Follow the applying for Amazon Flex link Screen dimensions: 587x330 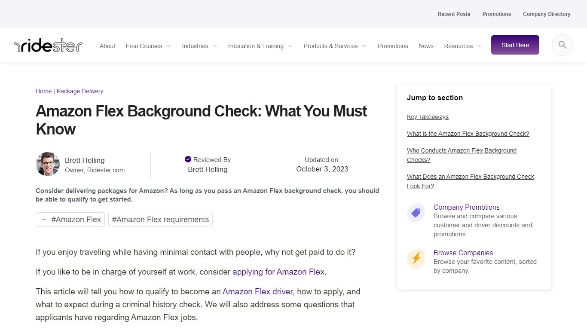pos(278,272)
